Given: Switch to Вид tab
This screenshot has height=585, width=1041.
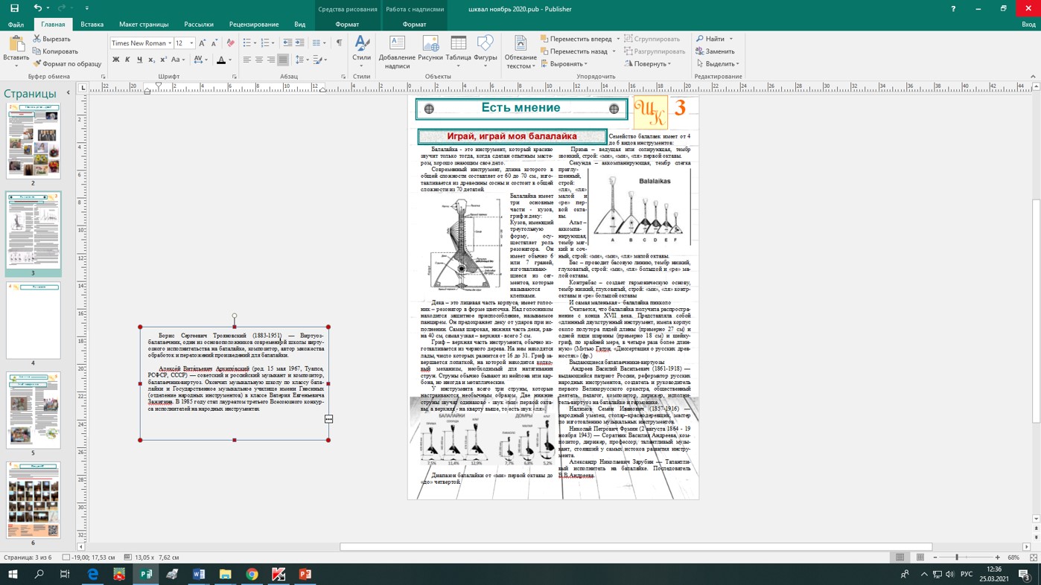Looking at the screenshot, I should (x=300, y=25).
